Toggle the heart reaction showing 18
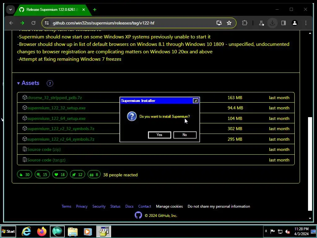Image resolution: width=317 pixels, height=238 pixels. point(60,174)
